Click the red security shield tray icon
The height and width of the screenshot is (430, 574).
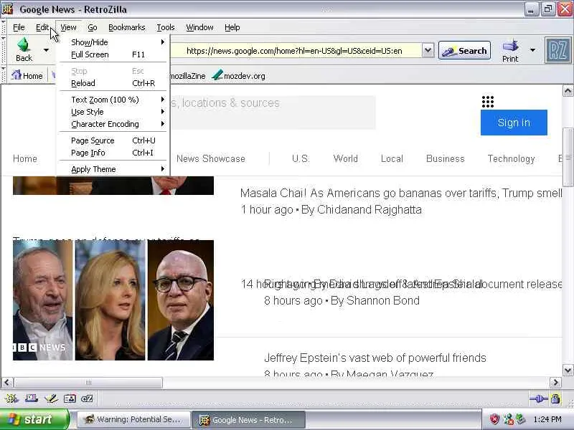(x=494, y=419)
